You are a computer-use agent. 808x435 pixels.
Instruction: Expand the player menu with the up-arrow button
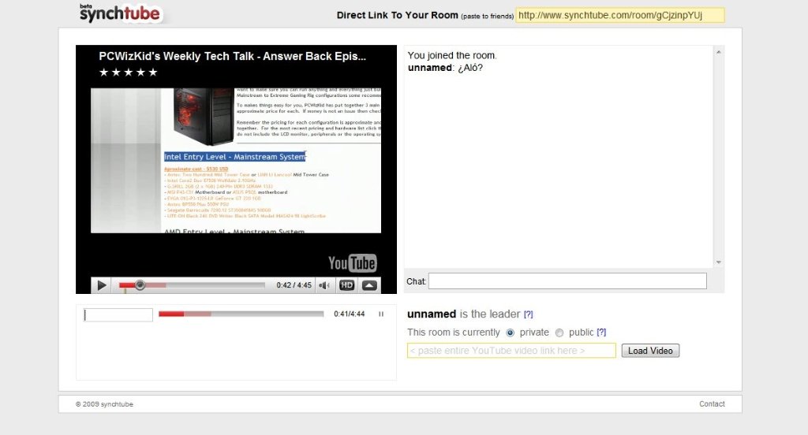click(369, 285)
